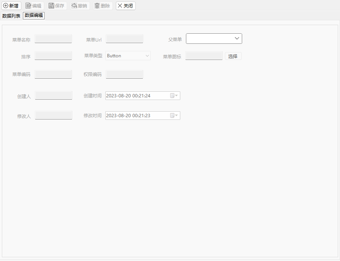Screen dimensions: 340x261
Task: Click the 菜单编码 text box
Action: (53, 74)
